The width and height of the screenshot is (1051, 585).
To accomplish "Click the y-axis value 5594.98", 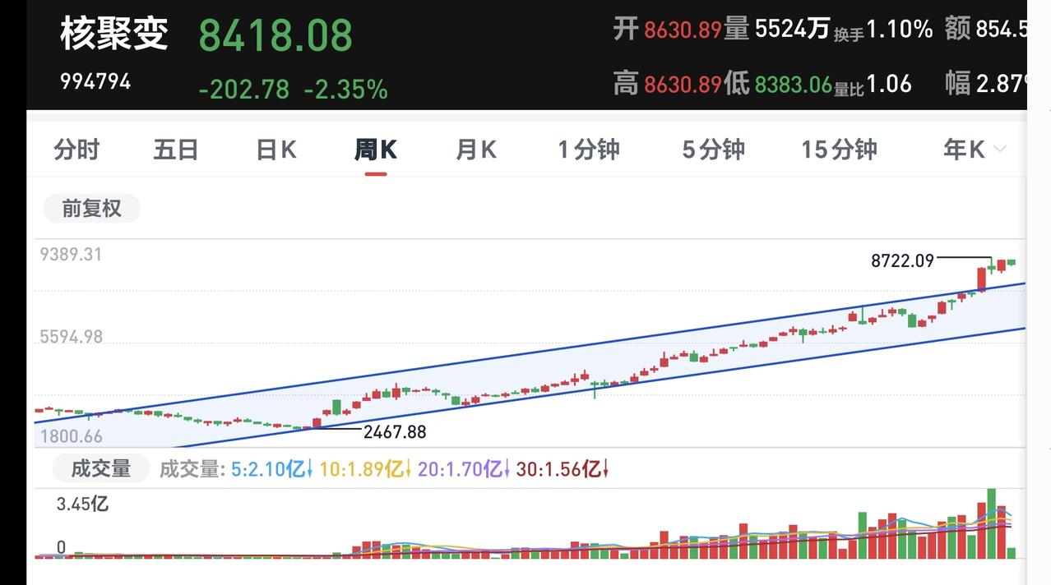I will [71, 337].
